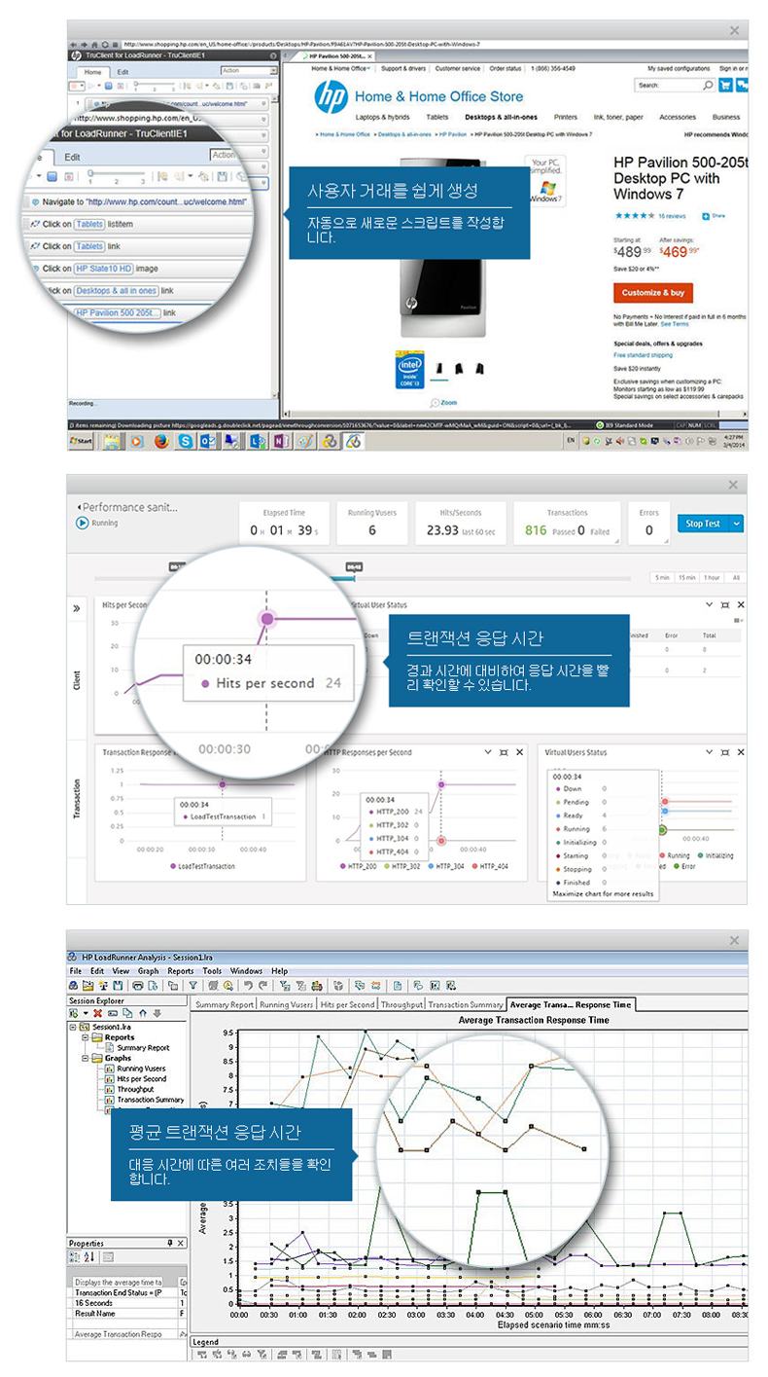Open Skype from the Windows taskbar

tap(185, 441)
